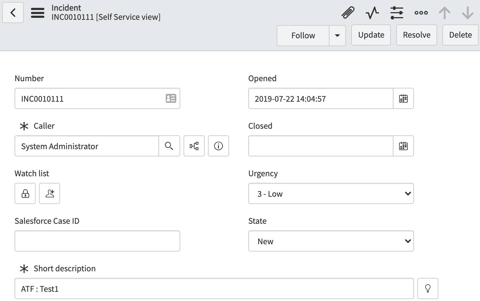Click the State field label
Viewport: 480px width, 301px height.
(x=257, y=221)
